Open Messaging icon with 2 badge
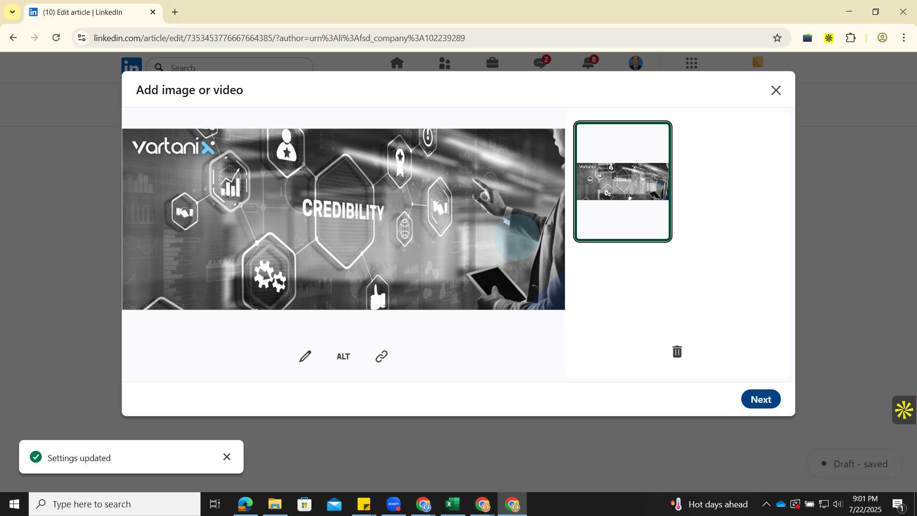 pos(541,62)
